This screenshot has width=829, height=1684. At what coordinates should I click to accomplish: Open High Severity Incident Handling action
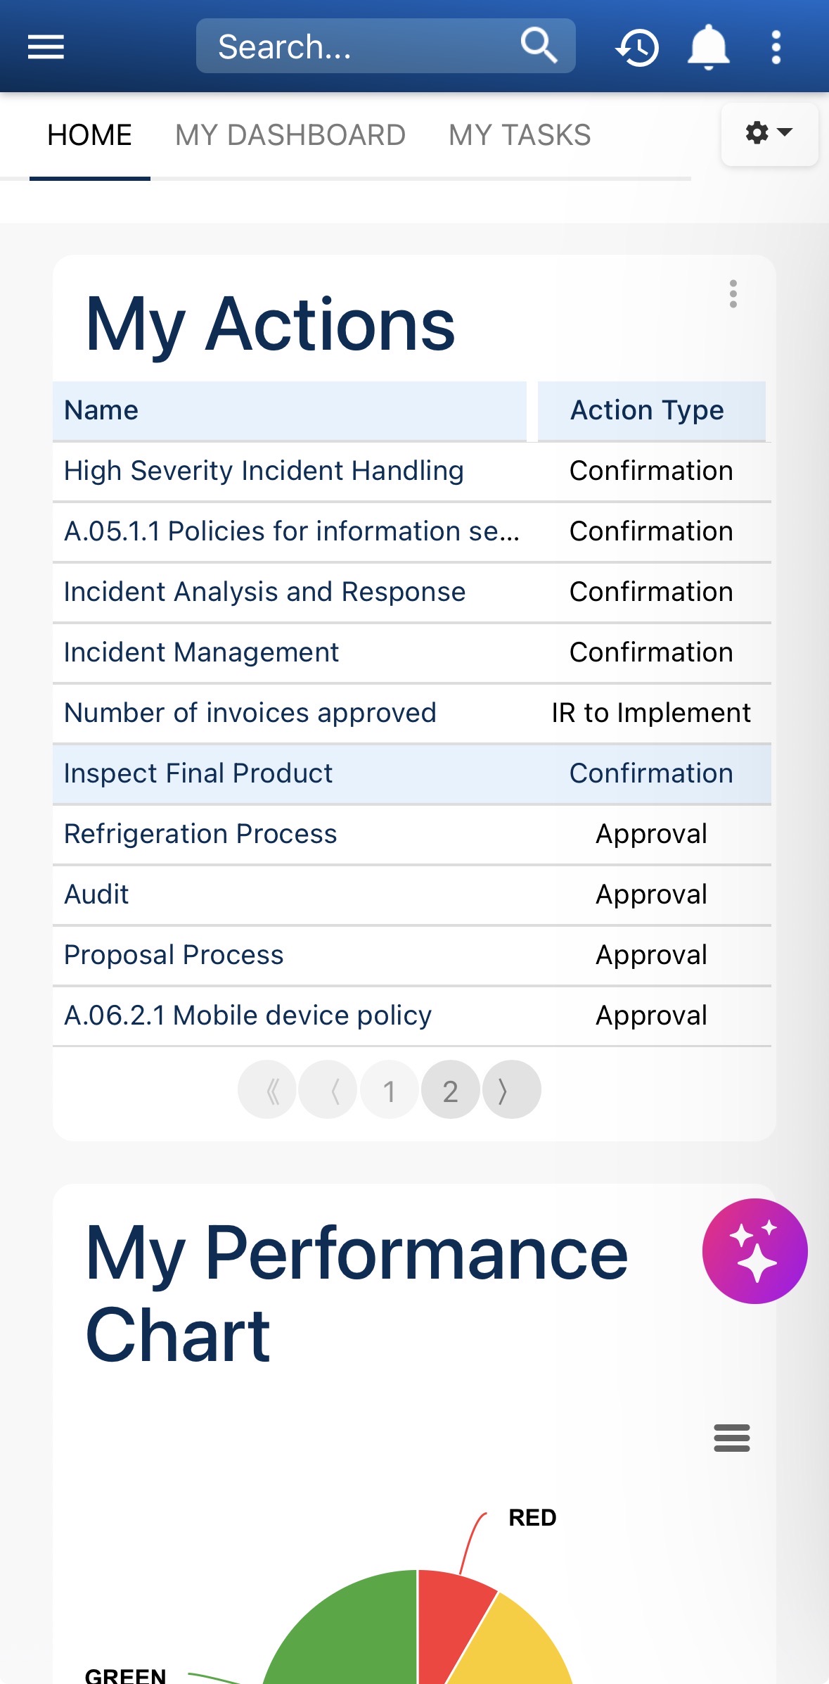[x=264, y=471]
